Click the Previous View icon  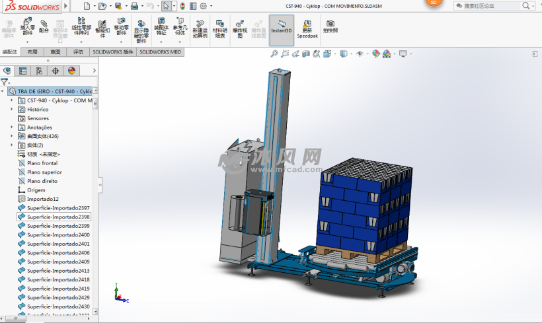point(295,54)
